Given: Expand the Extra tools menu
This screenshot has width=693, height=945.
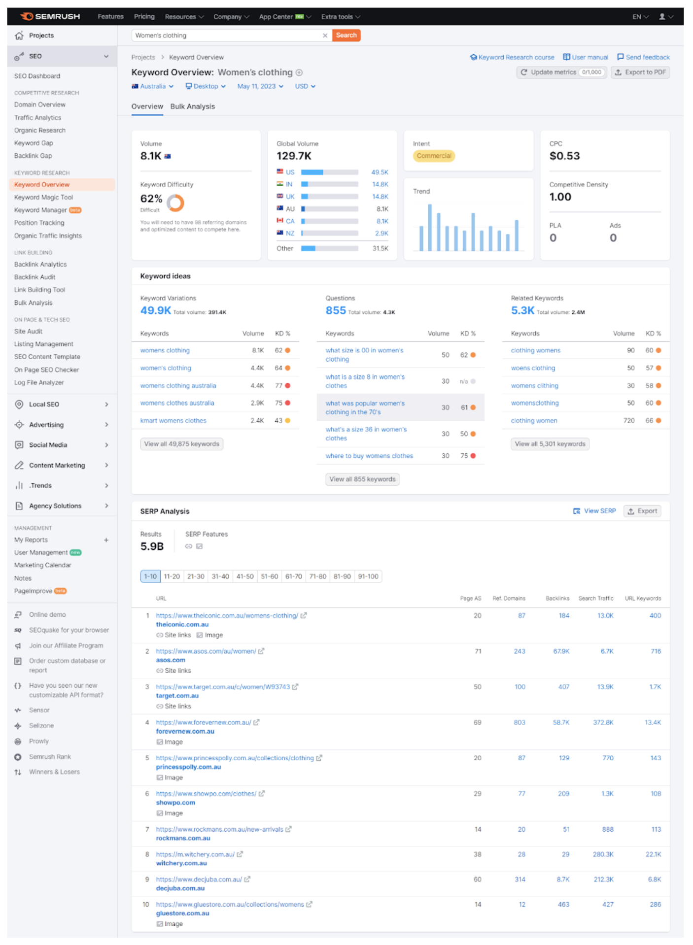Looking at the screenshot, I should click(341, 17).
